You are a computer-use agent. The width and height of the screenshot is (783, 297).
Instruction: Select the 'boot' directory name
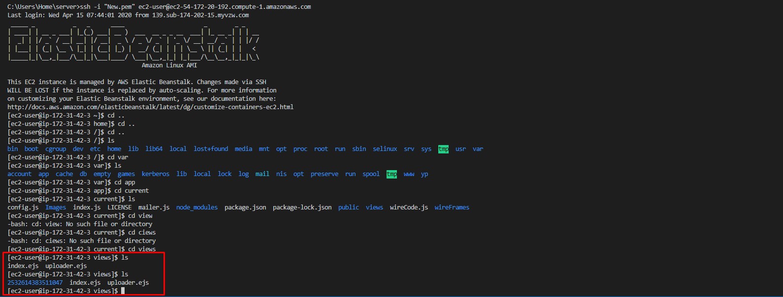[32, 149]
